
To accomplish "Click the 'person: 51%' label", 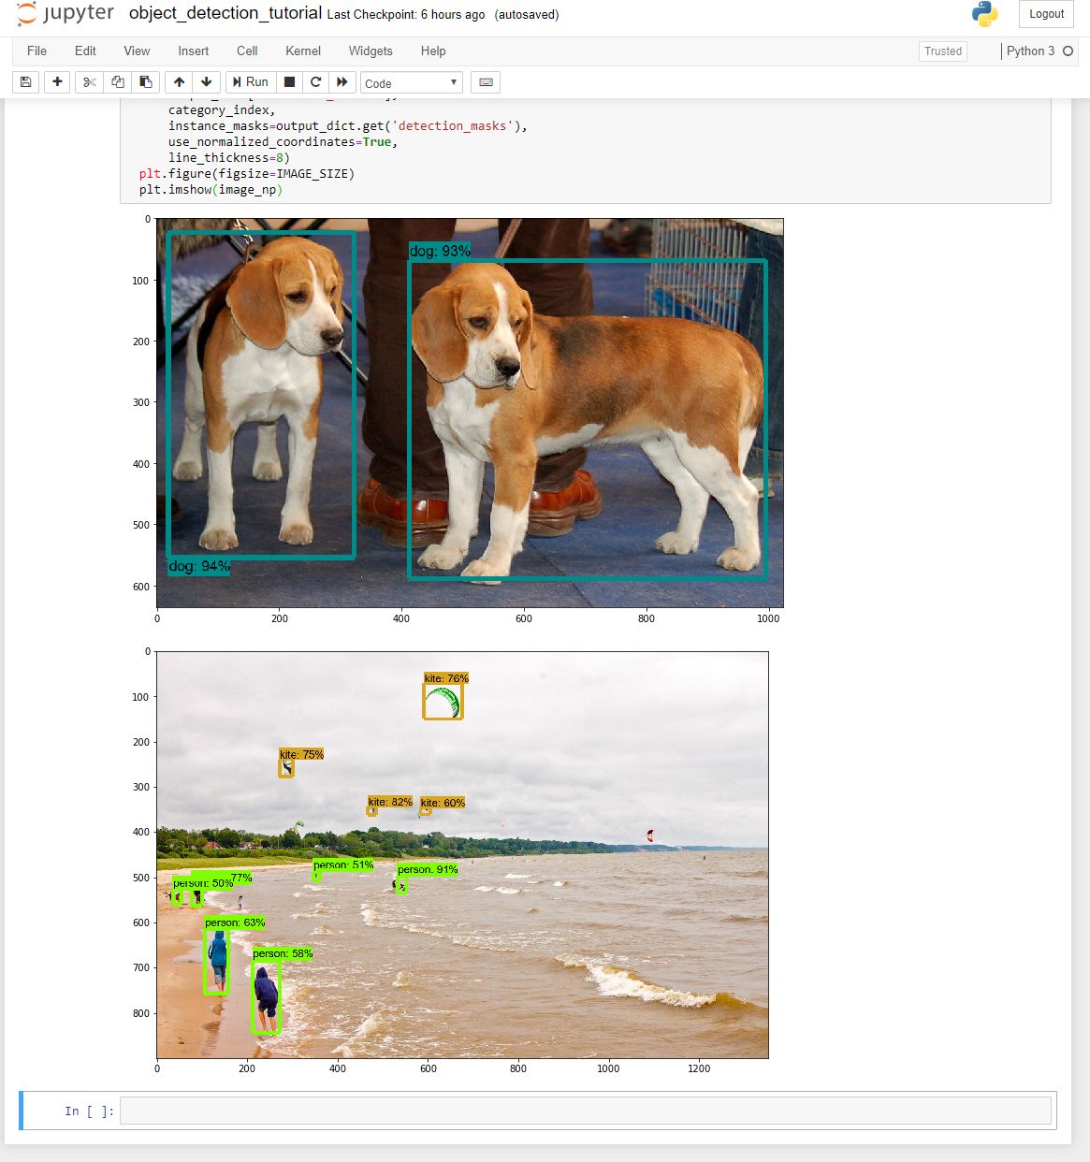I will tap(343, 865).
